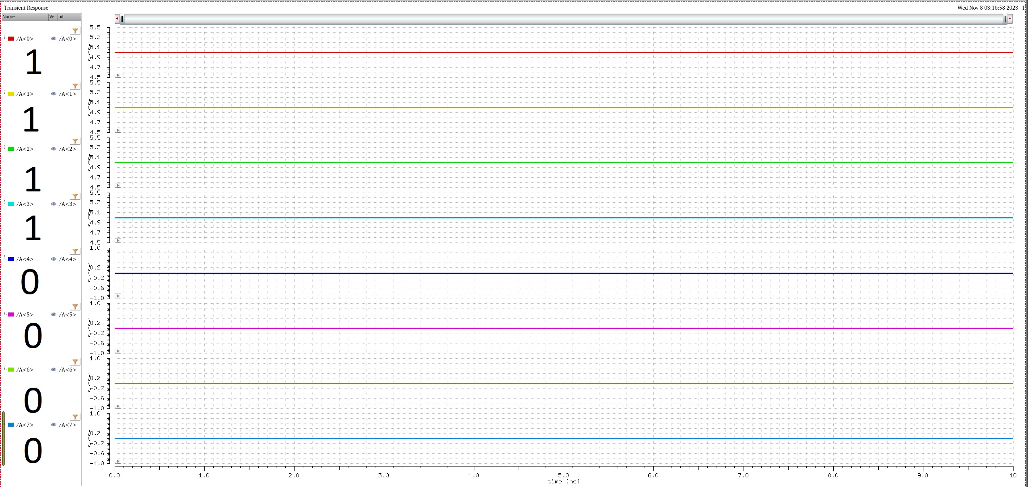Click the play arrow in the /A<7> strip
Image resolution: width=1028 pixels, height=487 pixels.
click(x=118, y=461)
